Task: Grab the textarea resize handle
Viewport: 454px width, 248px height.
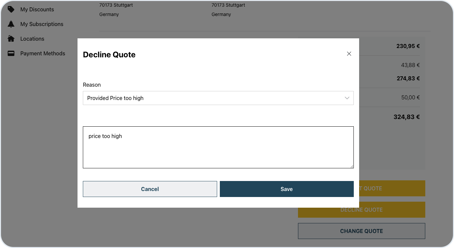Action: (x=352, y=166)
